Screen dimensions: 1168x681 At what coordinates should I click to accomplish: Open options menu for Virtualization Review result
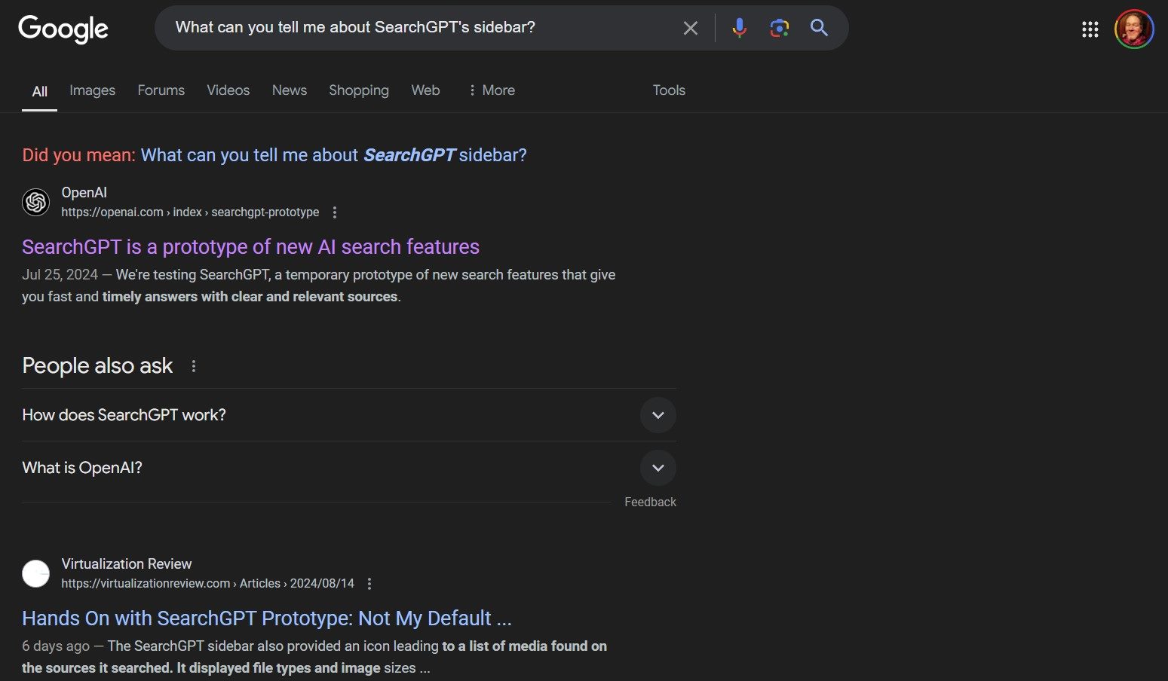(x=369, y=584)
